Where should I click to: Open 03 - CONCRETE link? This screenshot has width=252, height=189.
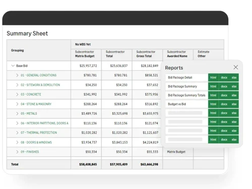click(x=31, y=94)
